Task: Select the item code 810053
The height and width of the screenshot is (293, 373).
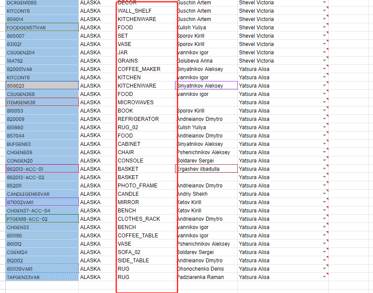Action: [42, 111]
